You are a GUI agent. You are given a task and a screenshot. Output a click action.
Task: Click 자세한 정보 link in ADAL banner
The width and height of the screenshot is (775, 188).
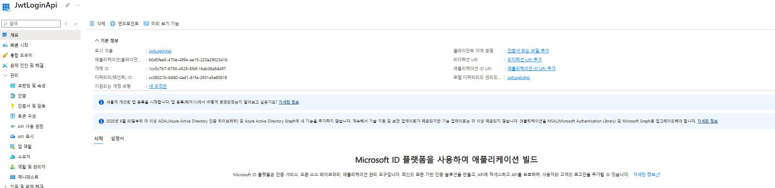(708, 121)
